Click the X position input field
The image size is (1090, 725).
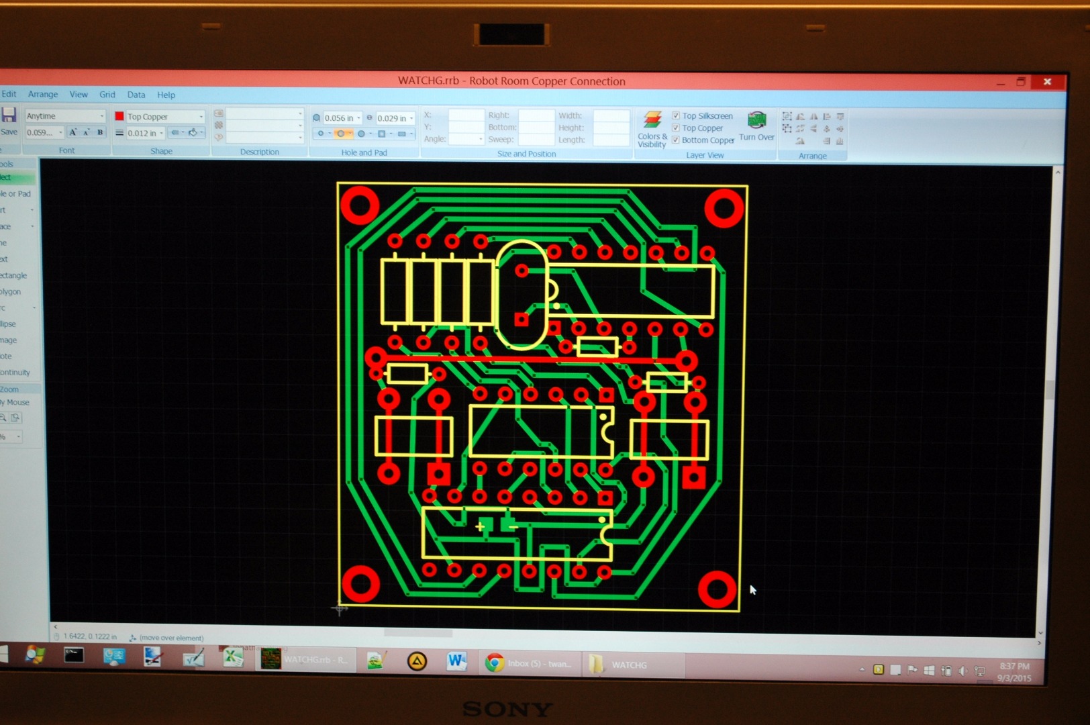466,115
